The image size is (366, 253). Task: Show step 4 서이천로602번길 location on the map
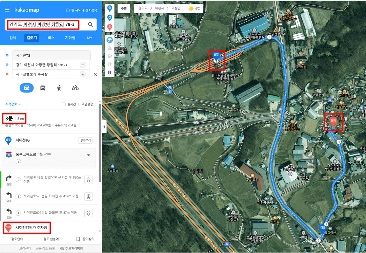(88, 213)
